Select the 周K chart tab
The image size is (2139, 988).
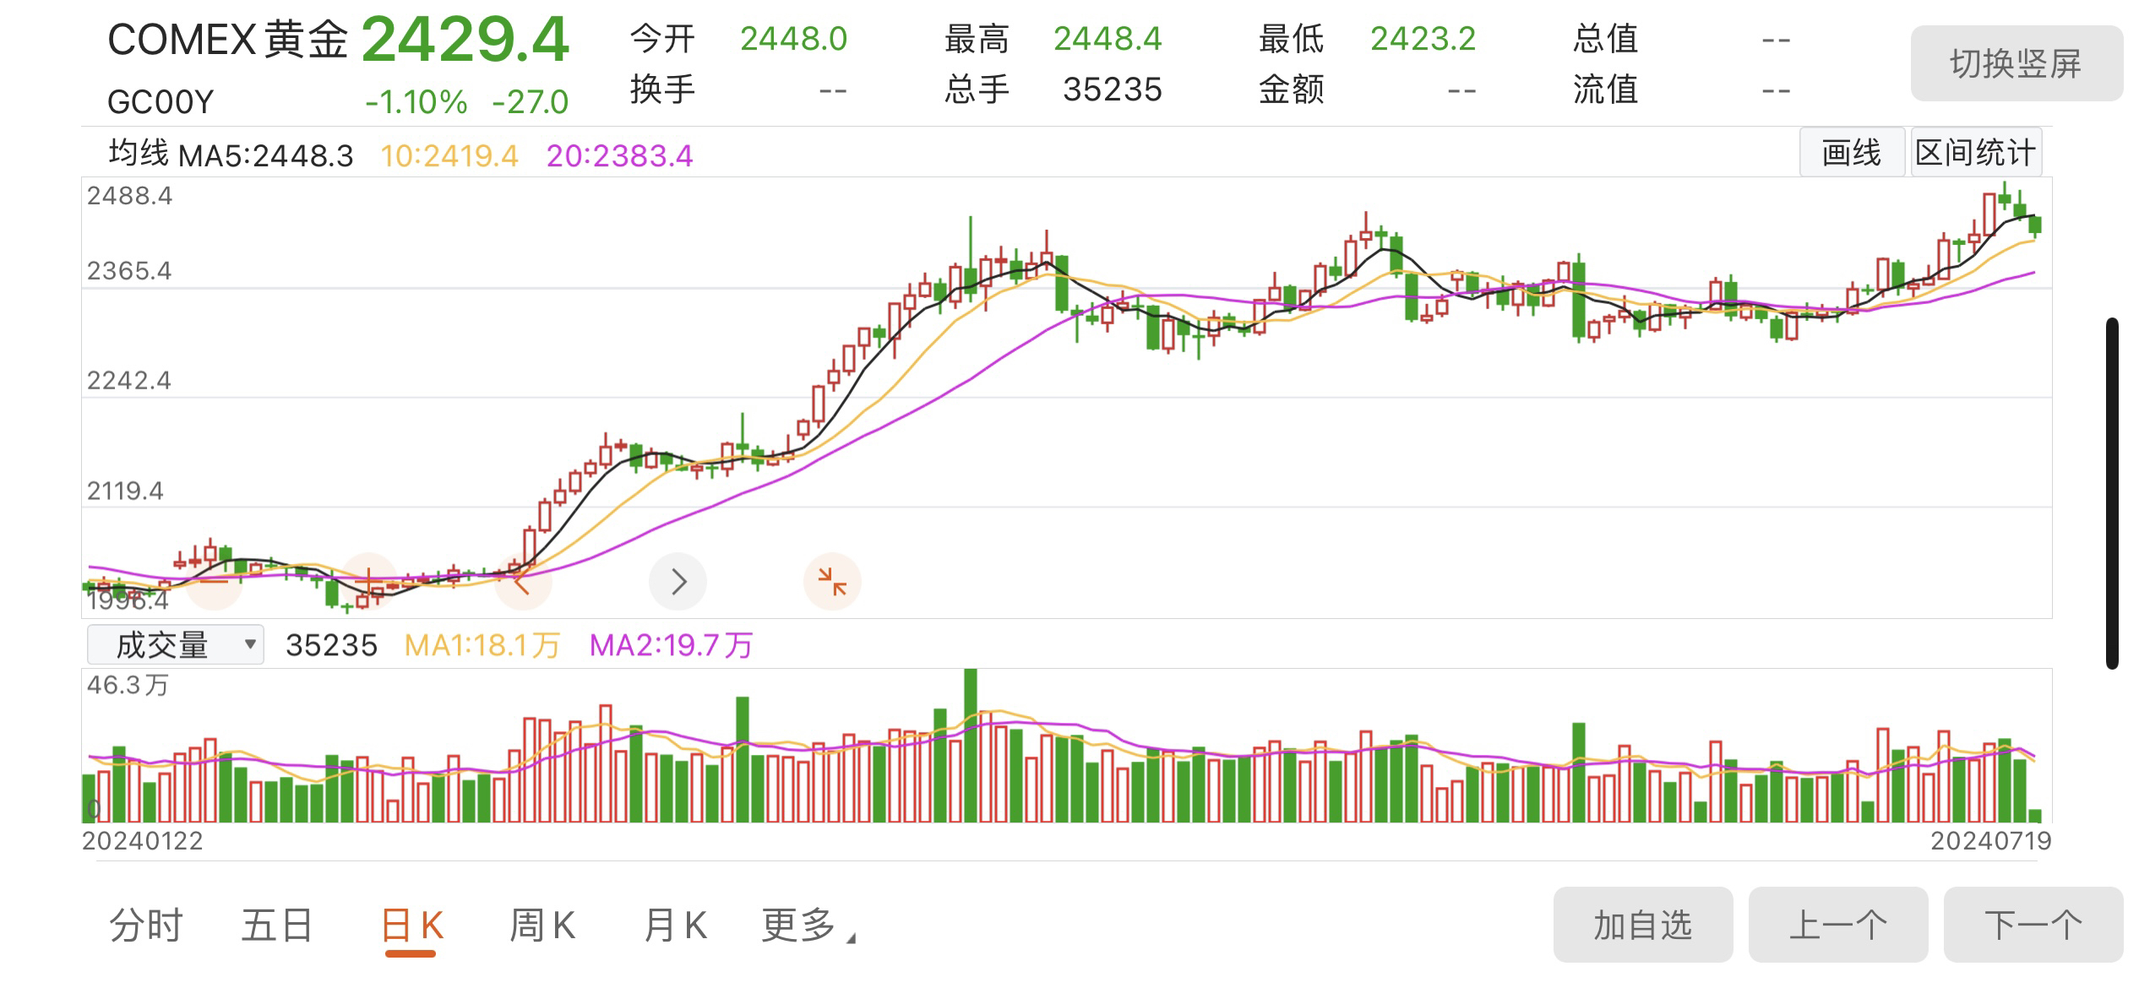coord(542,926)
